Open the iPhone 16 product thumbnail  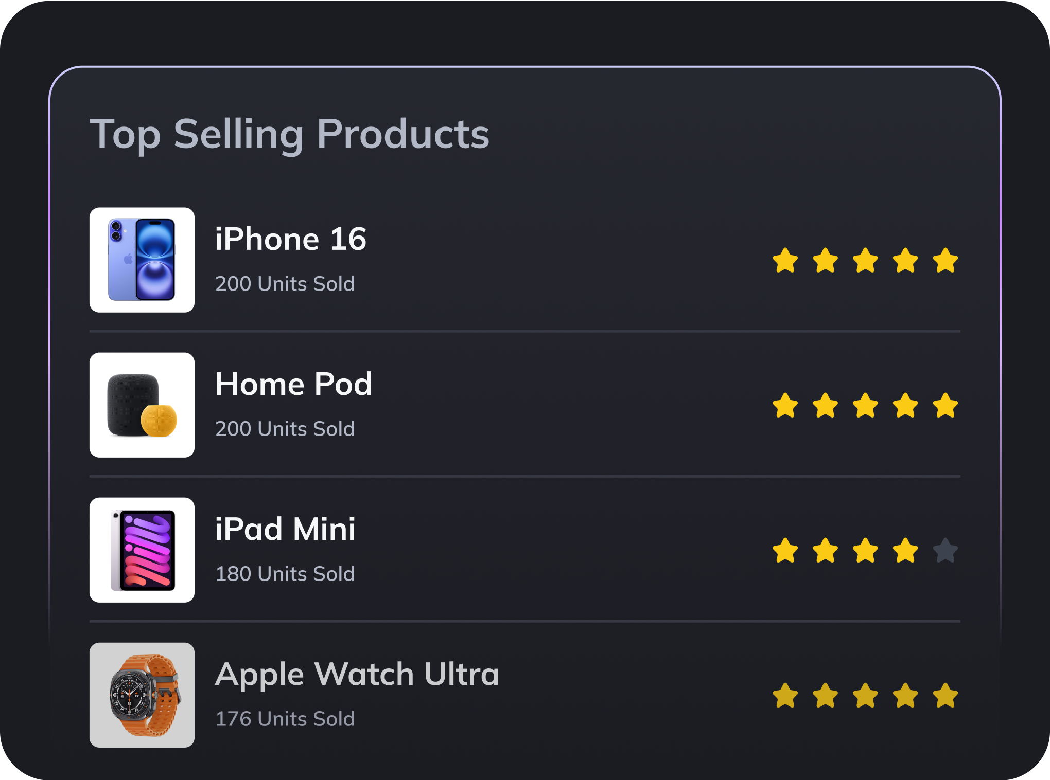[142, 260]
